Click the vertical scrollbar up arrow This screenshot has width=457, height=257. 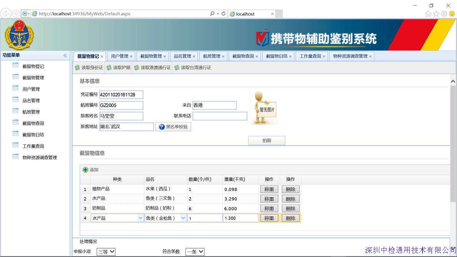point(453,81)
